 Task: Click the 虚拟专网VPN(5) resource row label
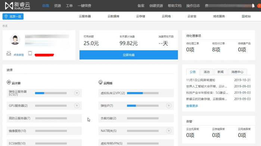[x=112, y=143]
